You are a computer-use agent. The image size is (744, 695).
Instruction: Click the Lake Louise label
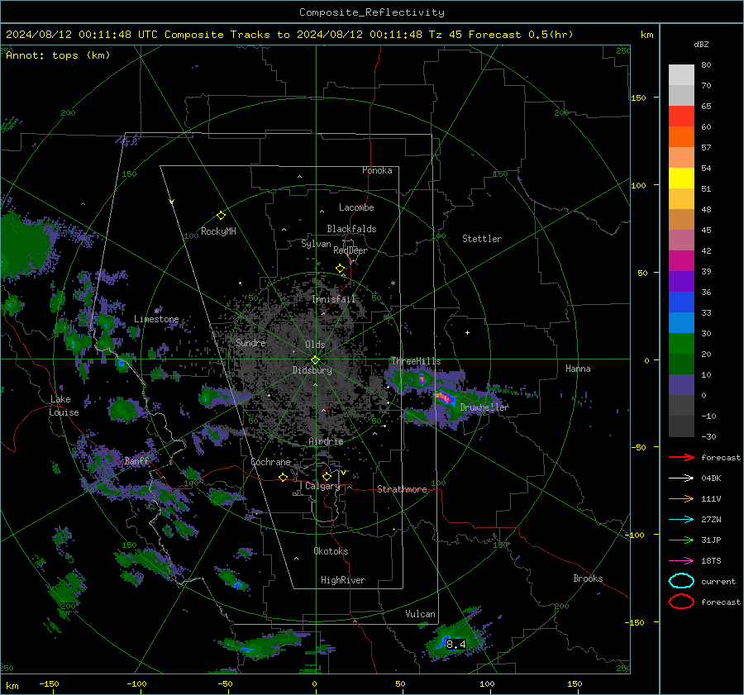coord(64,406)
